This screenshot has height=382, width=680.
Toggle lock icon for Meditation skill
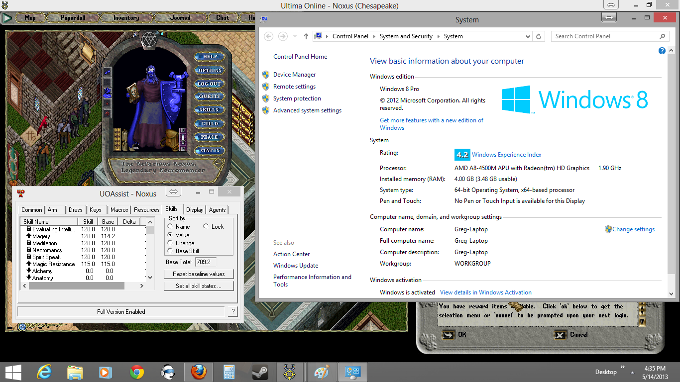29,243
